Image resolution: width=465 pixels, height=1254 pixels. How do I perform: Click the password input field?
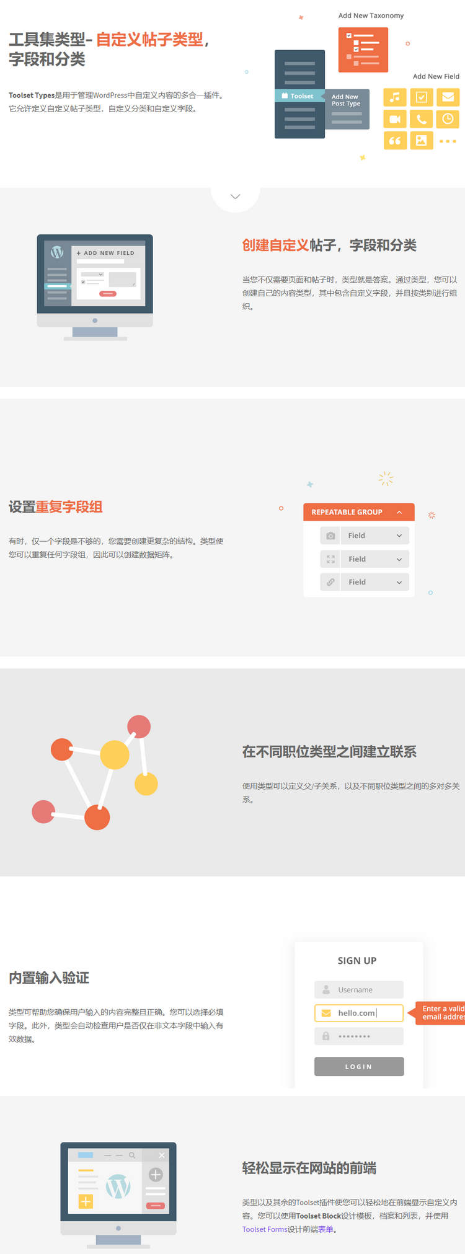pyautogui.click(x=359, y=1036)
